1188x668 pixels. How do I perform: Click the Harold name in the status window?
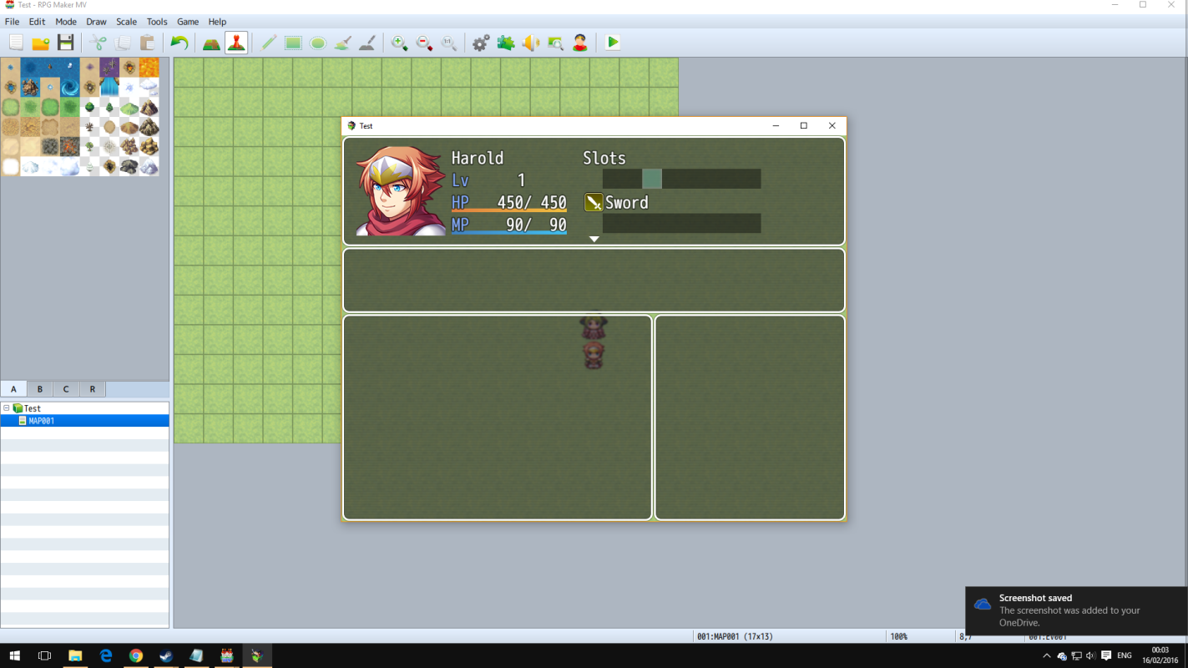[x=478, y=159]
